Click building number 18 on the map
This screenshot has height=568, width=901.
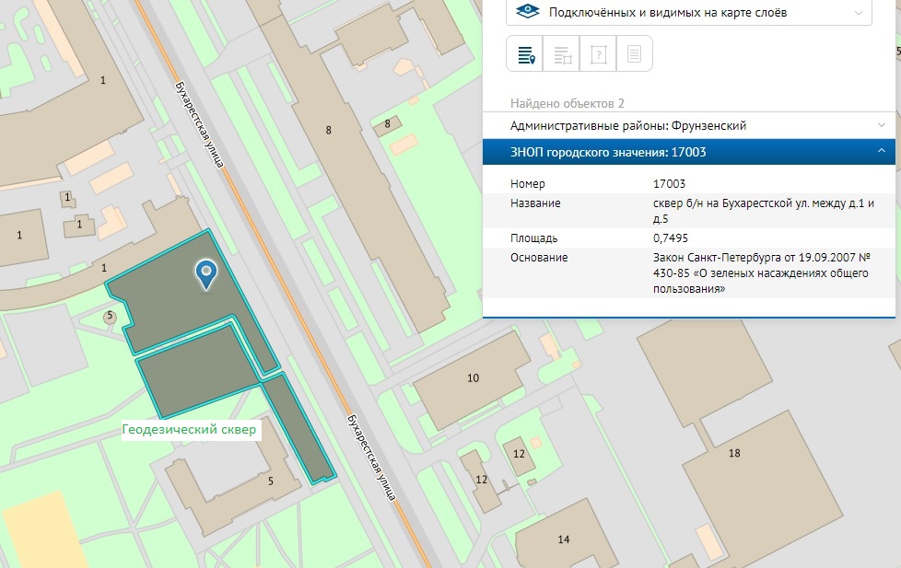733,453
